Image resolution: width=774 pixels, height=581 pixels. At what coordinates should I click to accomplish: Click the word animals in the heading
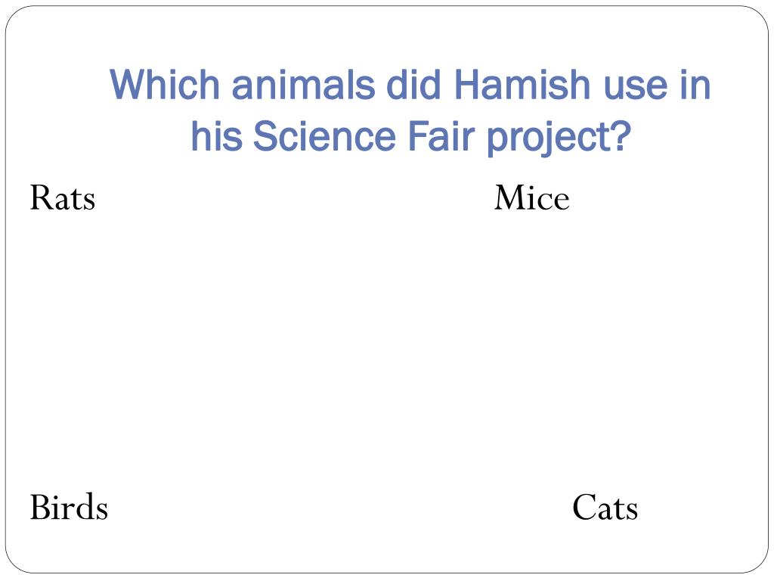click(303, 85)
